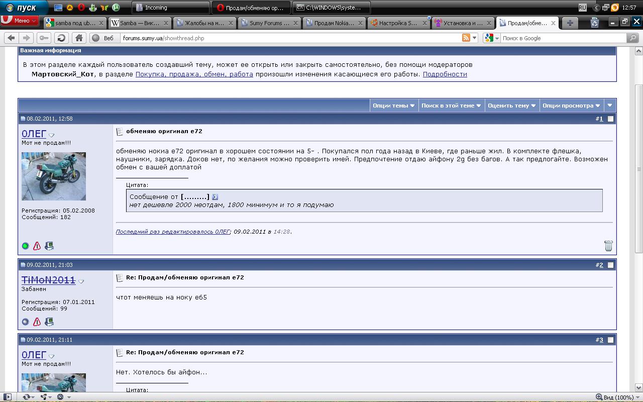Add a new browser tab with plus button
This screenshot has width=643, height=402.
(570, 23)
